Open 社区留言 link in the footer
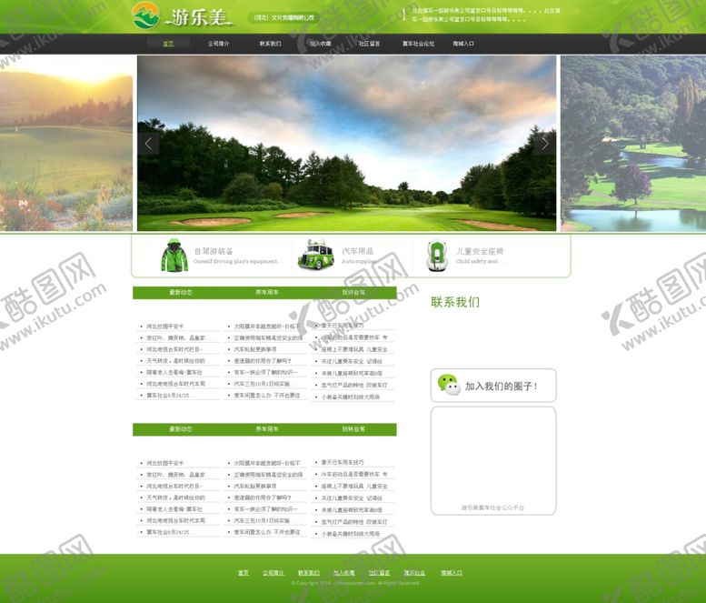 coord(379,573)
